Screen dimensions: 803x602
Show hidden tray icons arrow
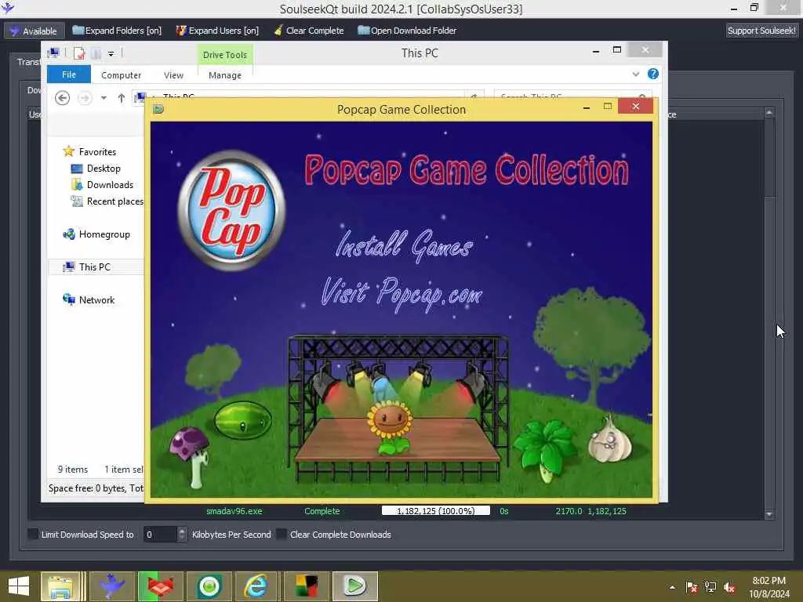[672, 587]
